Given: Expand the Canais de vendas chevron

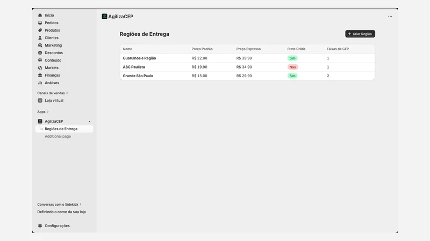Looking at the screenshot, I should coord(67,93).
